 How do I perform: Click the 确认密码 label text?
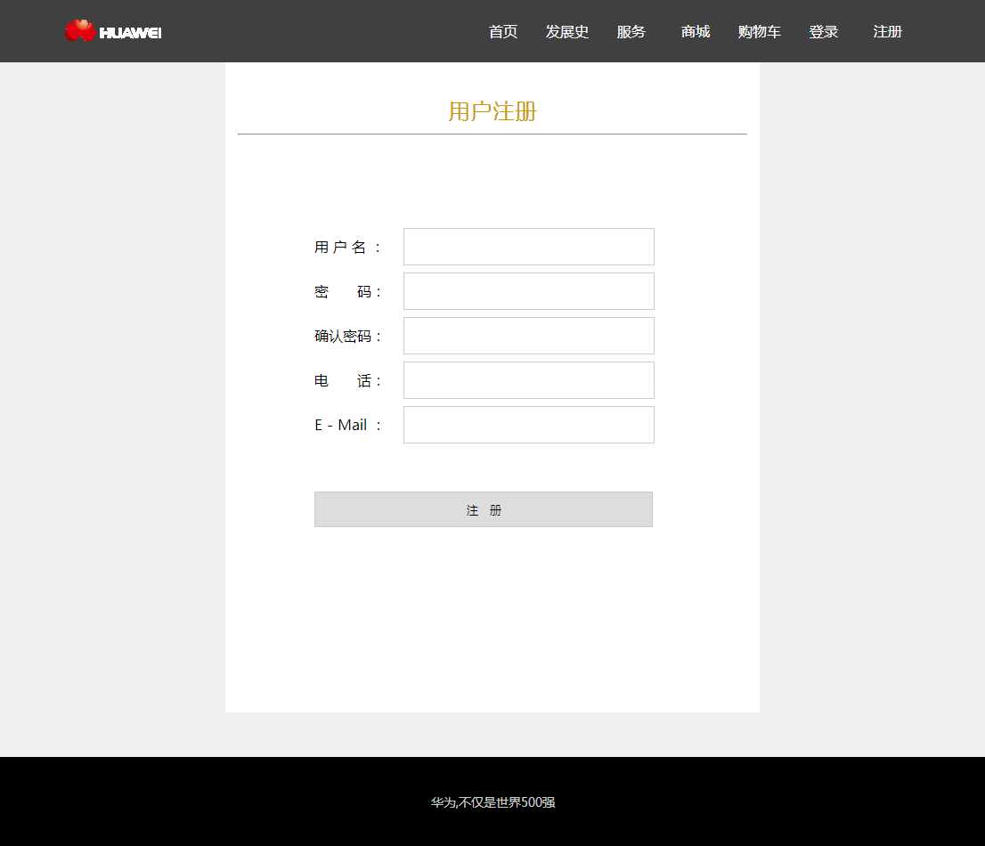pyautogui.click(x=348, y=337)
